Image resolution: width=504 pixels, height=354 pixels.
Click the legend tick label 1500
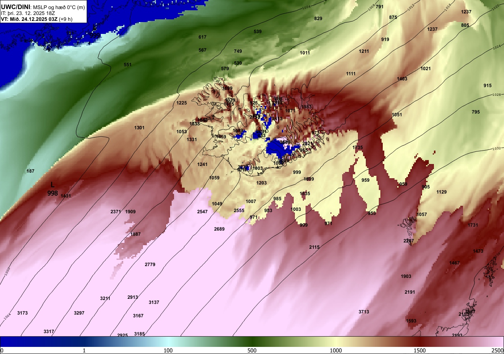coord(420,350)
